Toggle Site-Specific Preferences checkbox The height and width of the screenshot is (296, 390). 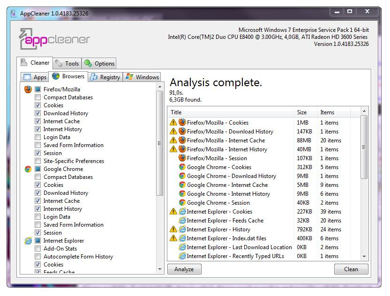(38, 161)
